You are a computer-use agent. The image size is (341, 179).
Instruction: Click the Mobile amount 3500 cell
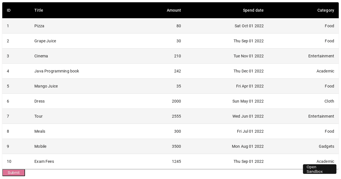tap(176, 146)
